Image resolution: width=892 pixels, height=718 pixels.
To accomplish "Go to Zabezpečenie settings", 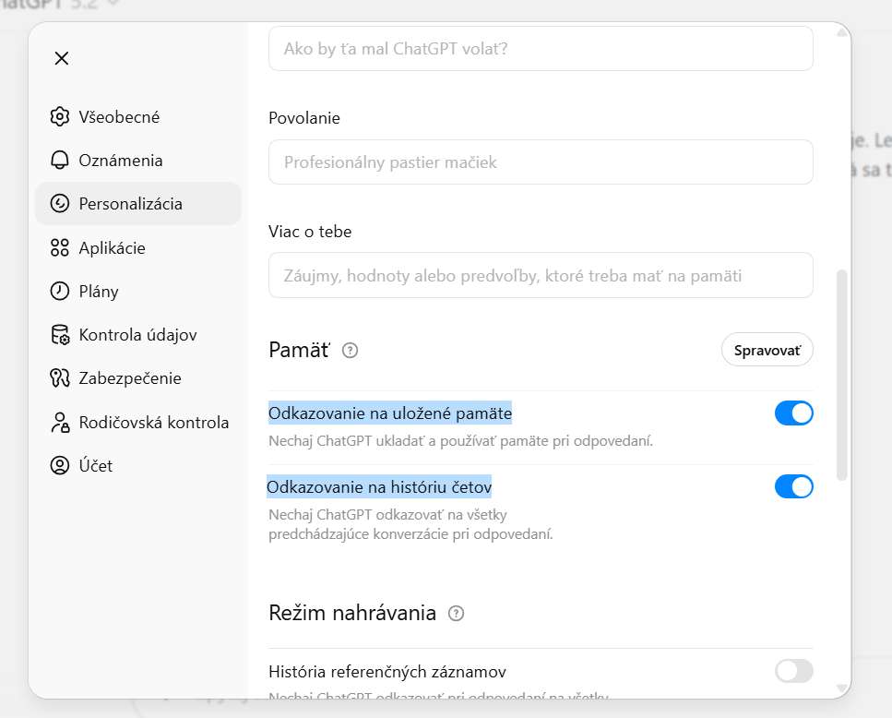I will click(137, 377).
